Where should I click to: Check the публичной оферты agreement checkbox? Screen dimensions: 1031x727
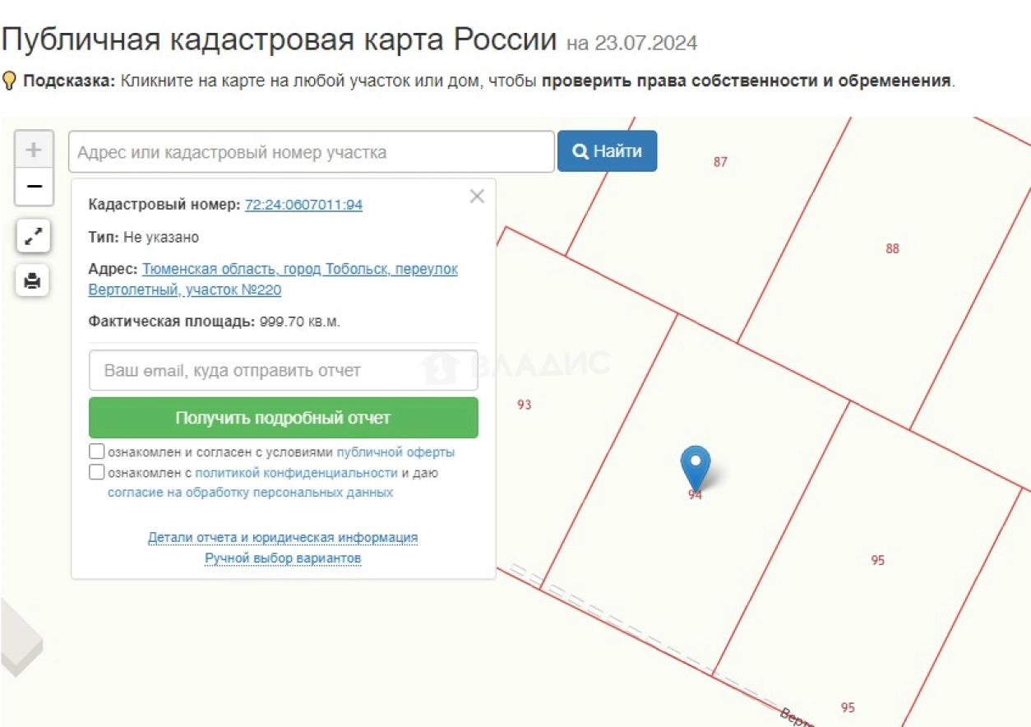click(x=97, y=451)
